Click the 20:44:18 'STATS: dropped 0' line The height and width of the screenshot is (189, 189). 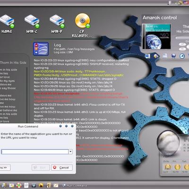pyautogui.click(x=75, y=79)
